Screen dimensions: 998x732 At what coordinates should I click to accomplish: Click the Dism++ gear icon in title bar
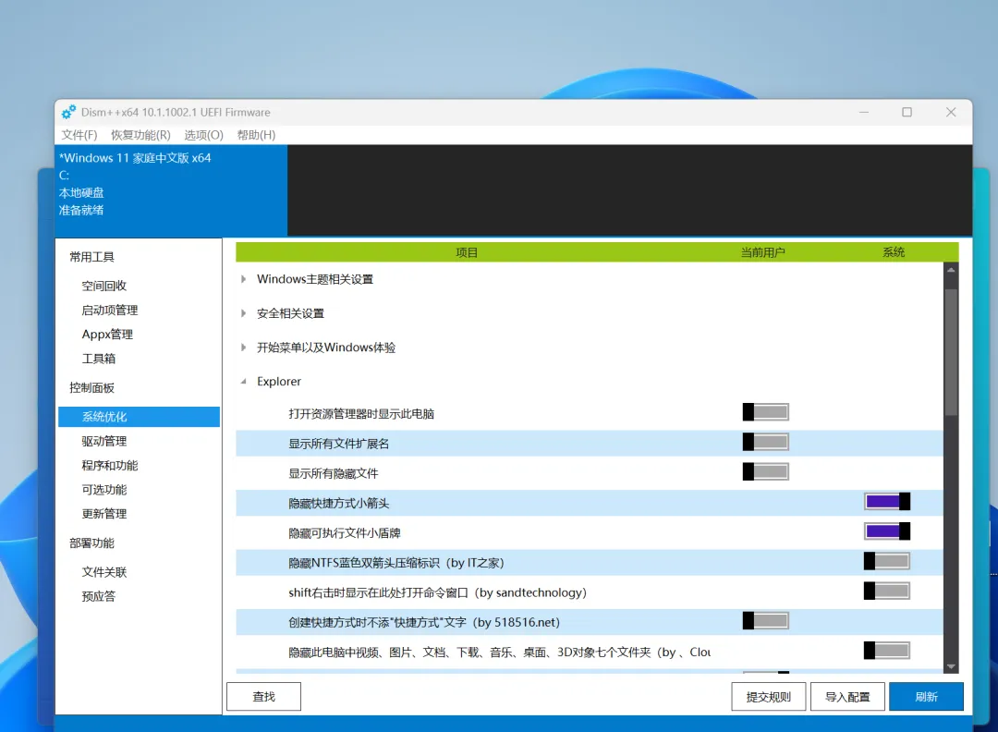[68, 112]
